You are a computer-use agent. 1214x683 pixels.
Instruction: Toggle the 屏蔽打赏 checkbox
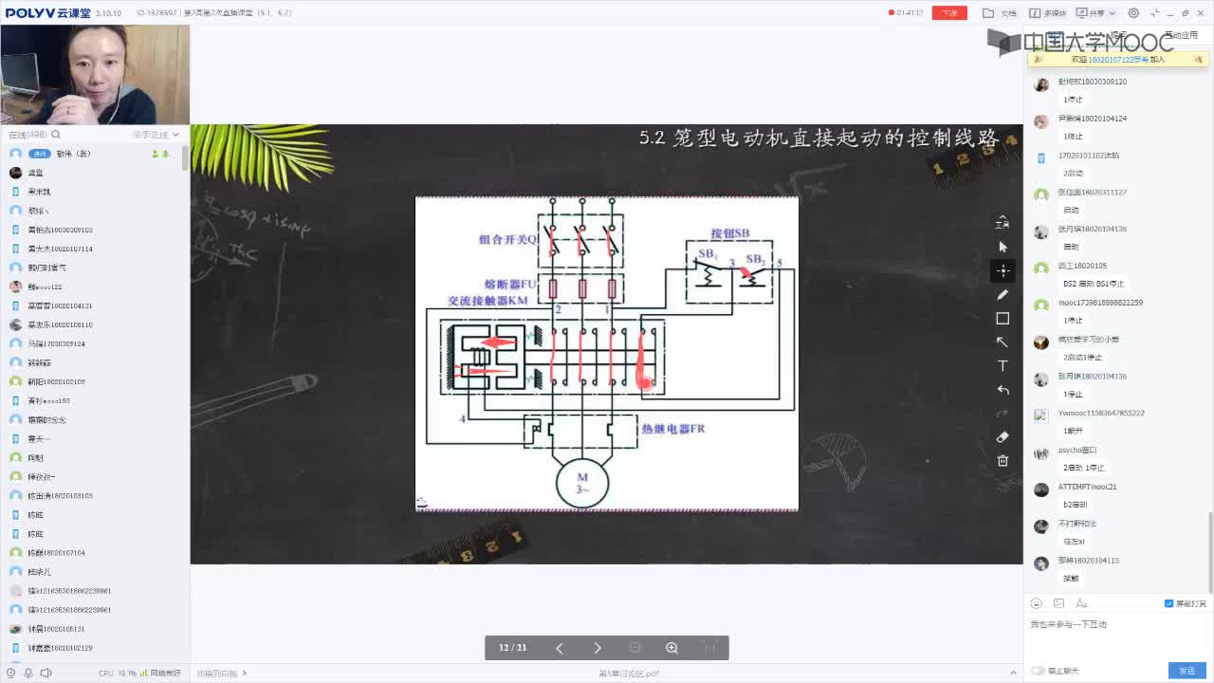[1168, 603]
